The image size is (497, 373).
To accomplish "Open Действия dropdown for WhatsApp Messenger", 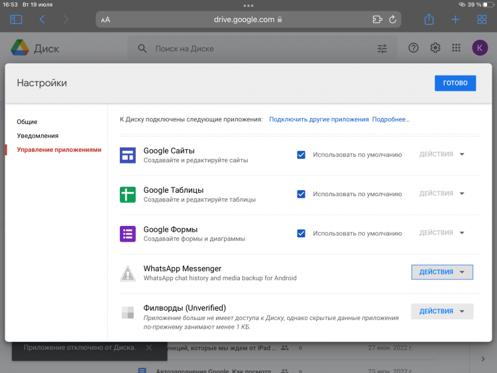I will tap(442, 272).
